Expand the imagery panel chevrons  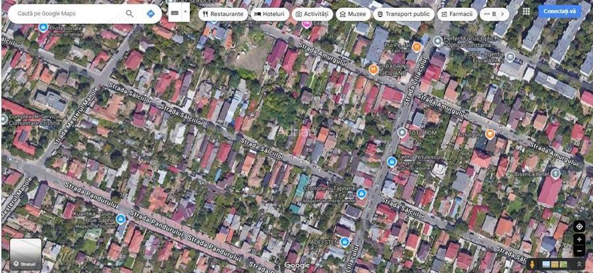coord(579,264)
